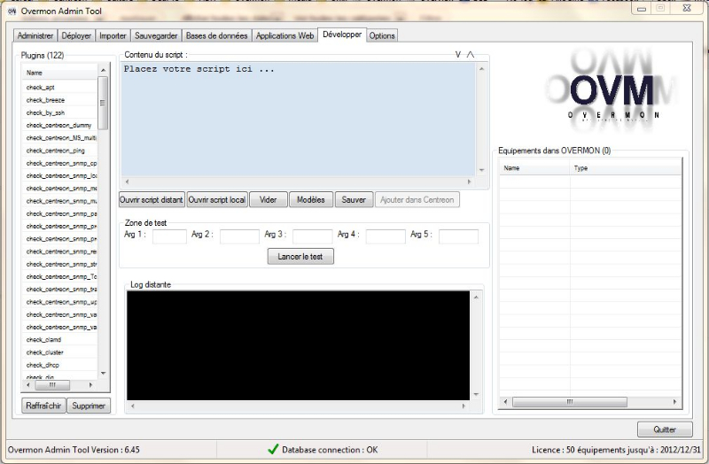
Task: Click Ouvrir script distant button
Action: click(x=152, y=200)
